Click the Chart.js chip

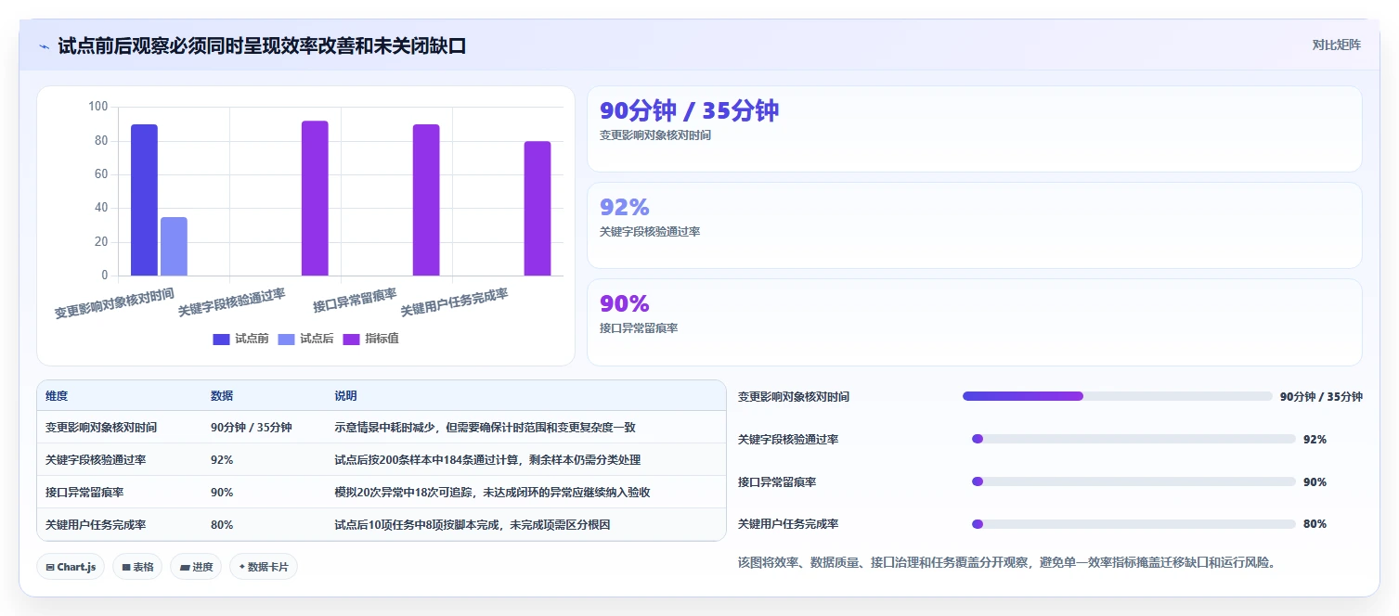71,567
